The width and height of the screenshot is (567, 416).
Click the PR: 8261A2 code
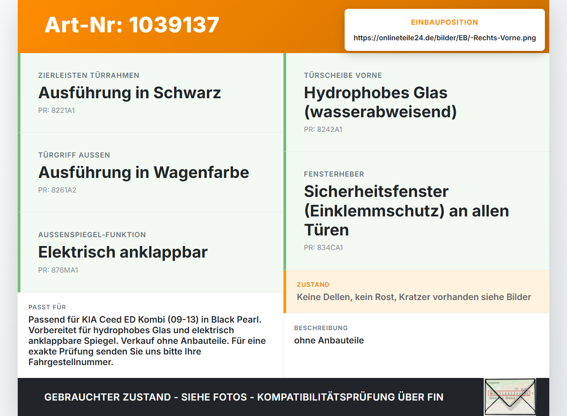tap(57, 190)
